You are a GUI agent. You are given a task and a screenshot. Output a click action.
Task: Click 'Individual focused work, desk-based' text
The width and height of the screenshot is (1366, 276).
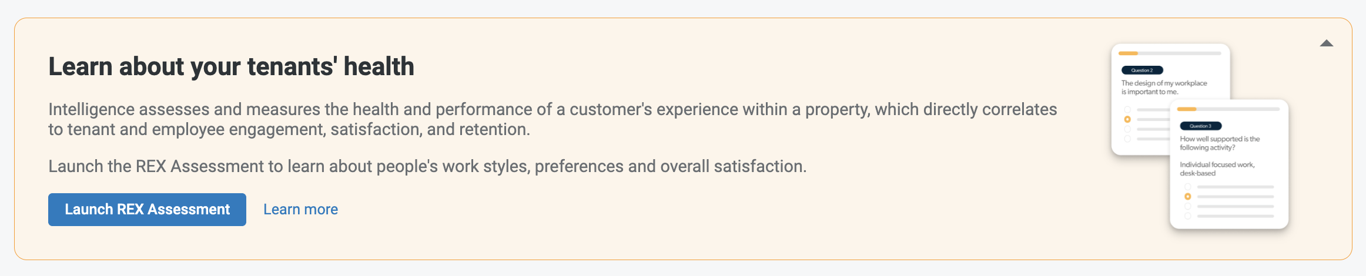coord(1217,169)
